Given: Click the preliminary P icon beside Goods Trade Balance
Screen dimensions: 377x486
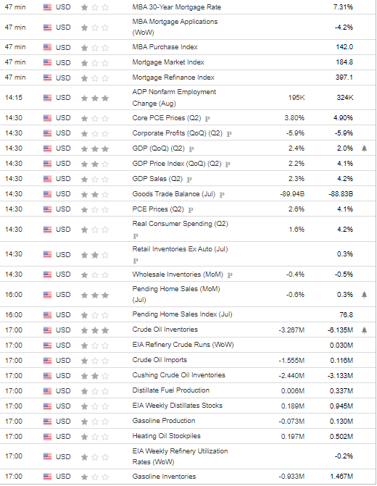Looking at the screenshot, I should click(x=222, y=195).
